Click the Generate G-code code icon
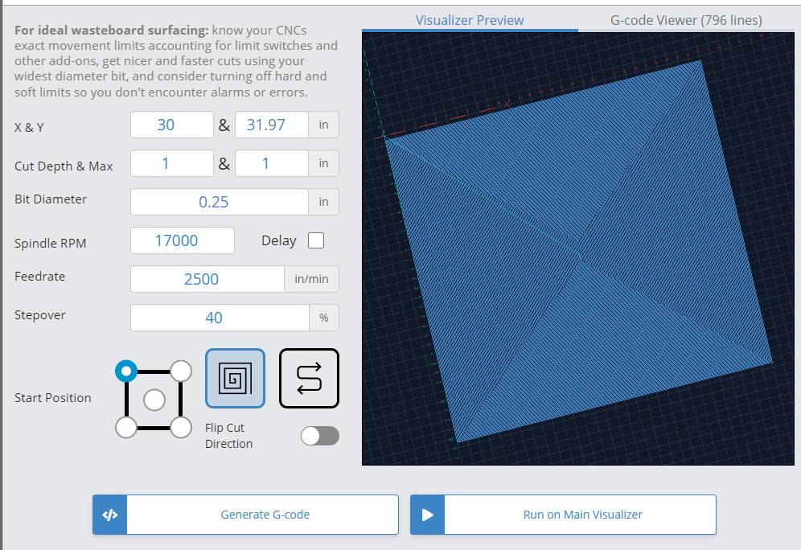 click(110, 515)
